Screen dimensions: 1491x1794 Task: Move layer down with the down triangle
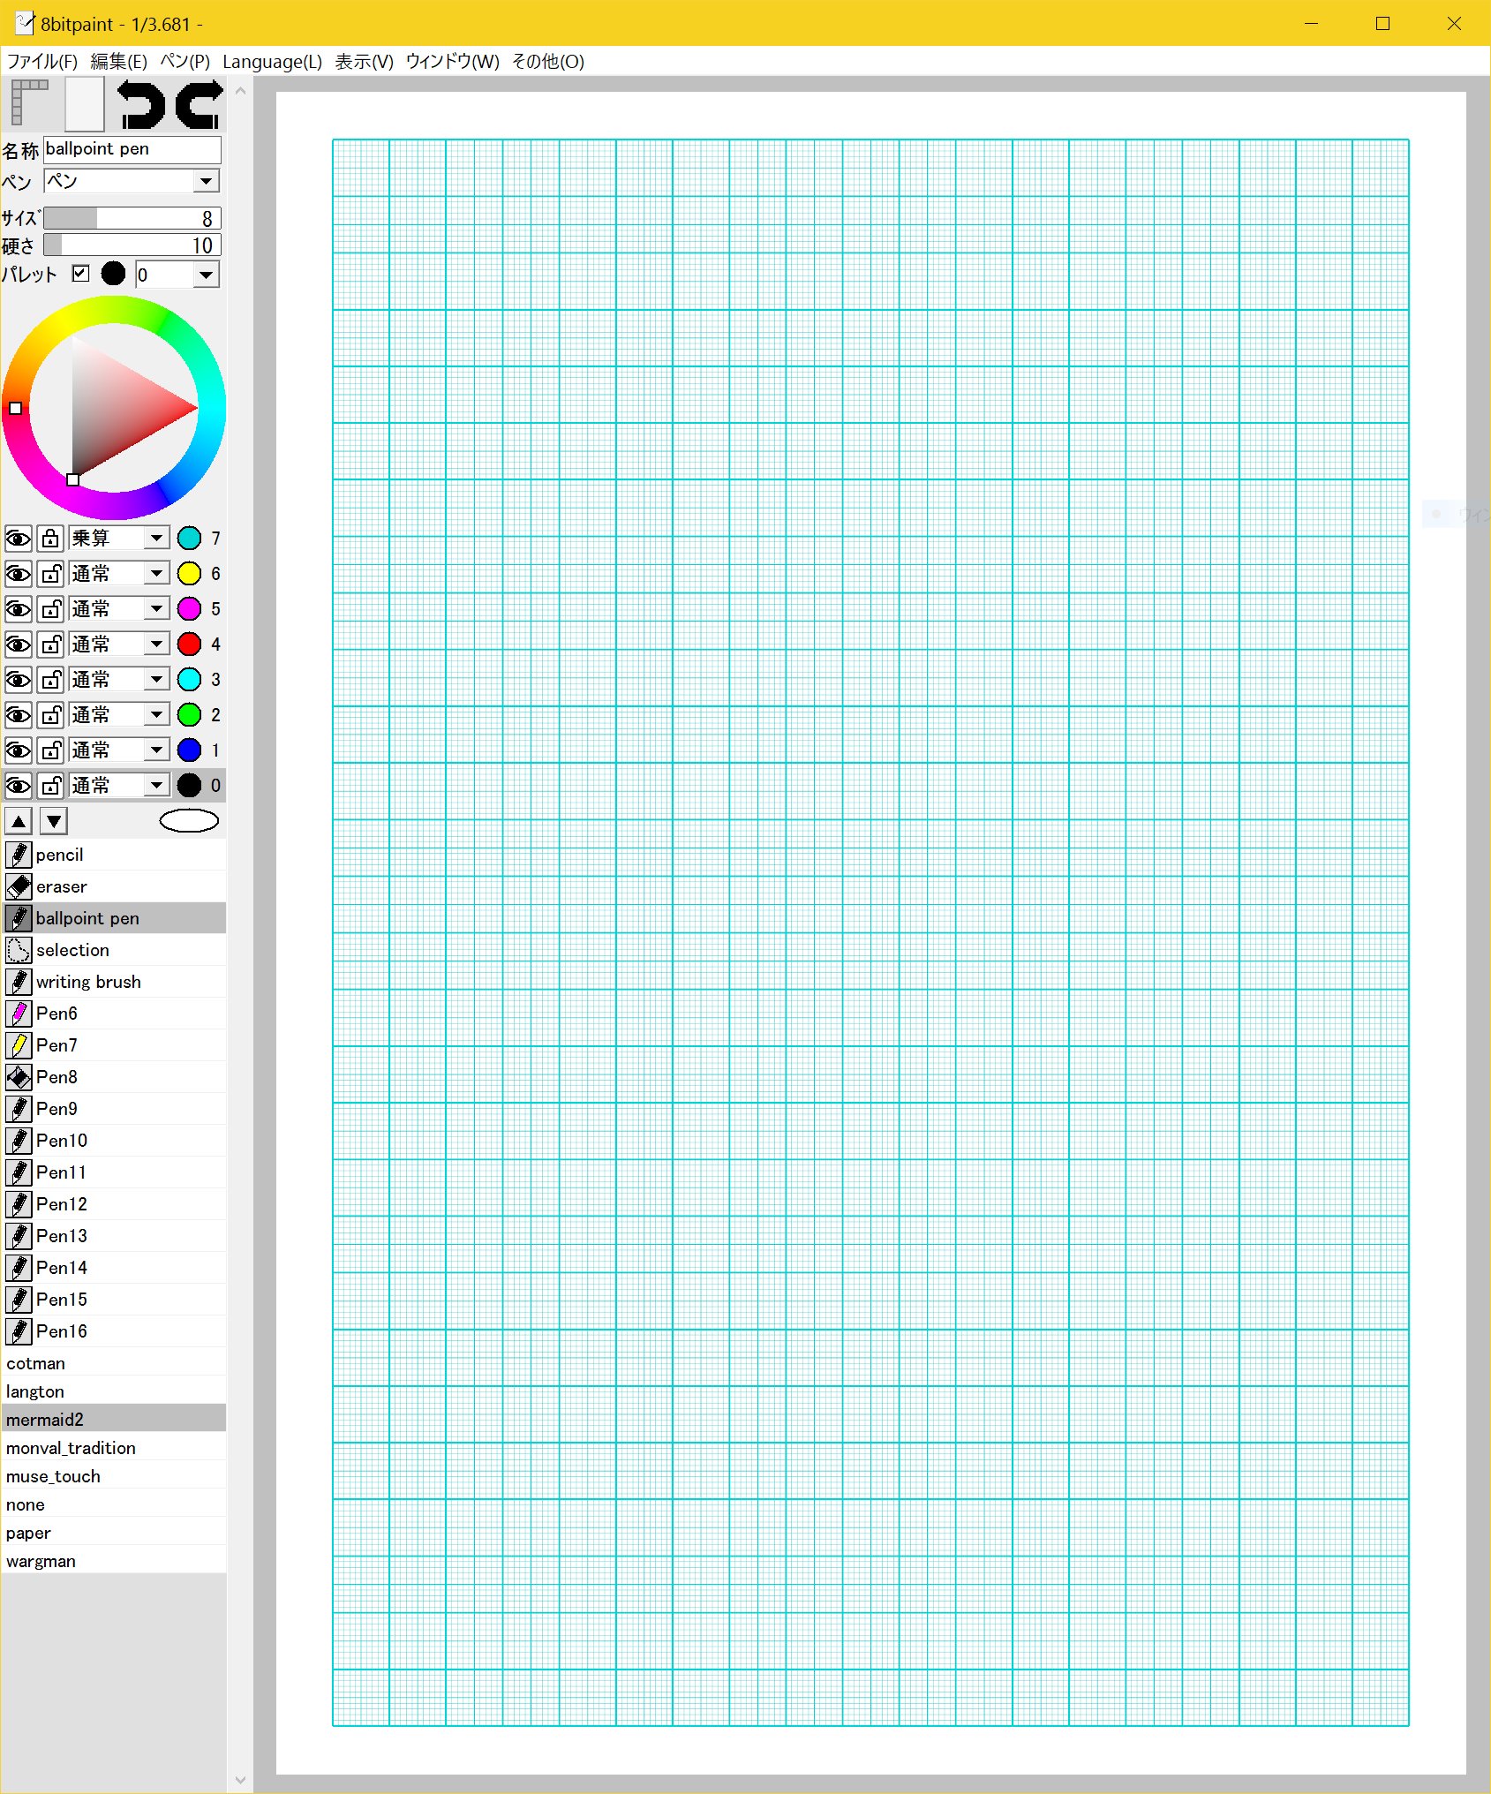(x=54, y=821)
